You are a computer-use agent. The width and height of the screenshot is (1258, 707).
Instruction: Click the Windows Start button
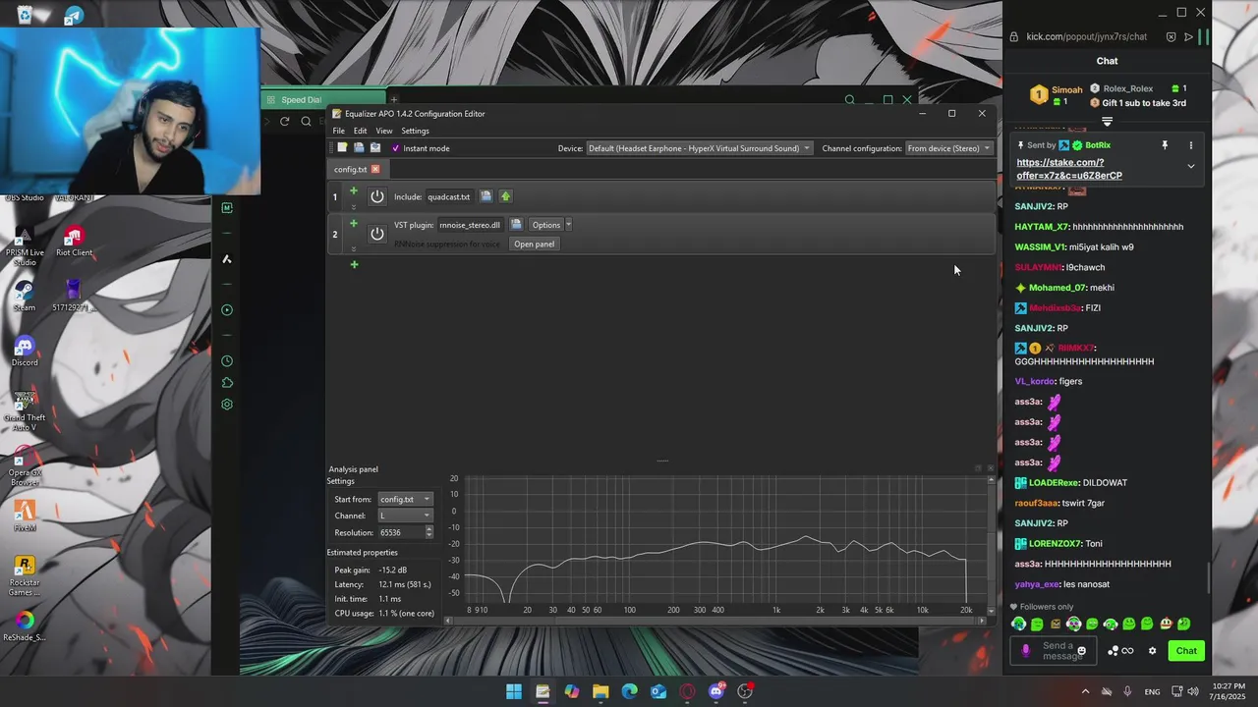(x=513, y=691)
